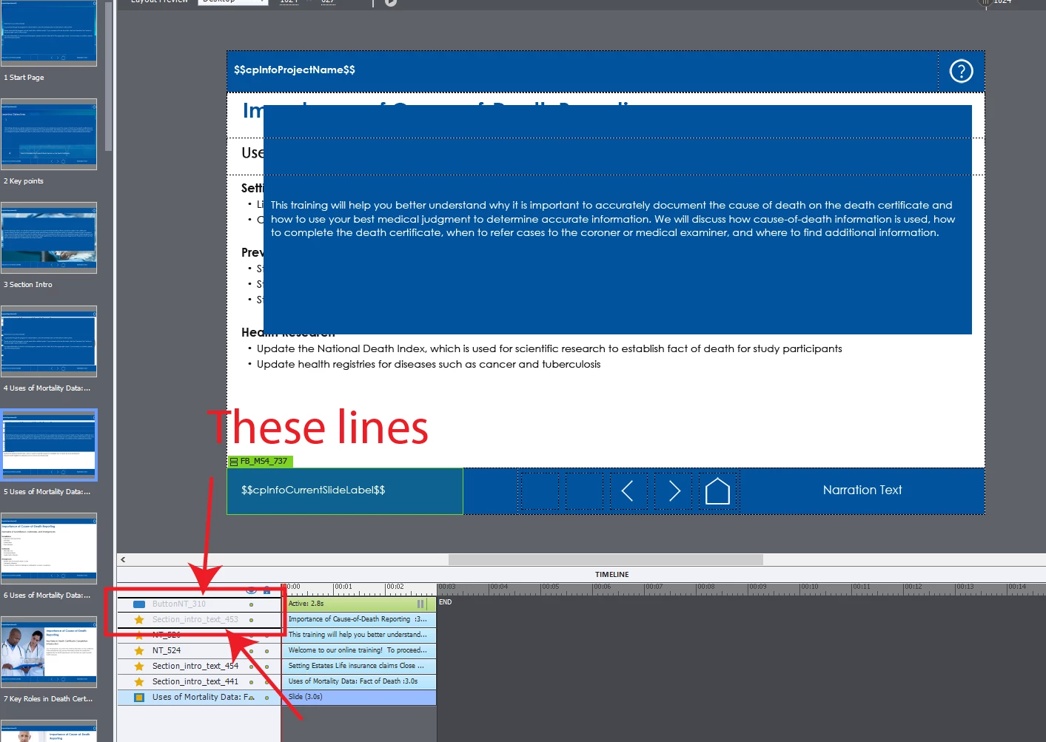Click the filmstrip vertical scrollbar
The height and width of the screenshot is (742, 1046).
pos(108,76)
